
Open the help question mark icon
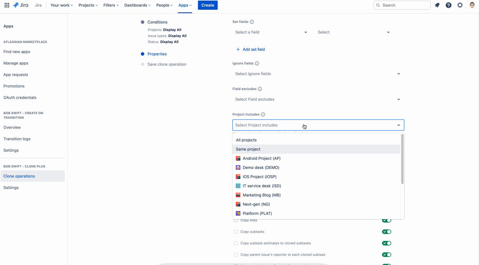(449, 5)
